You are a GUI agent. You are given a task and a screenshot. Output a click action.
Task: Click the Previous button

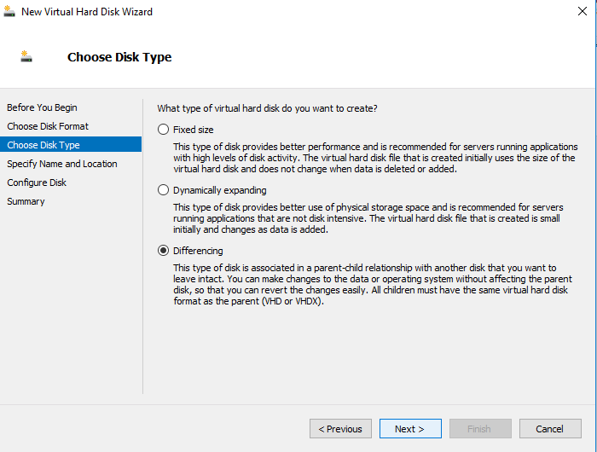pyautogui.click(x=340, y=429)
